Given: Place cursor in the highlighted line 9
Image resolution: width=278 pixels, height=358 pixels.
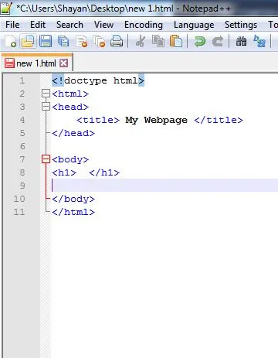Looking at the screenshot, I should (x=164, y=185).
